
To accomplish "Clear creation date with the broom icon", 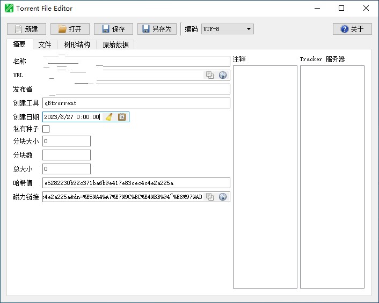I will point(109,117).
